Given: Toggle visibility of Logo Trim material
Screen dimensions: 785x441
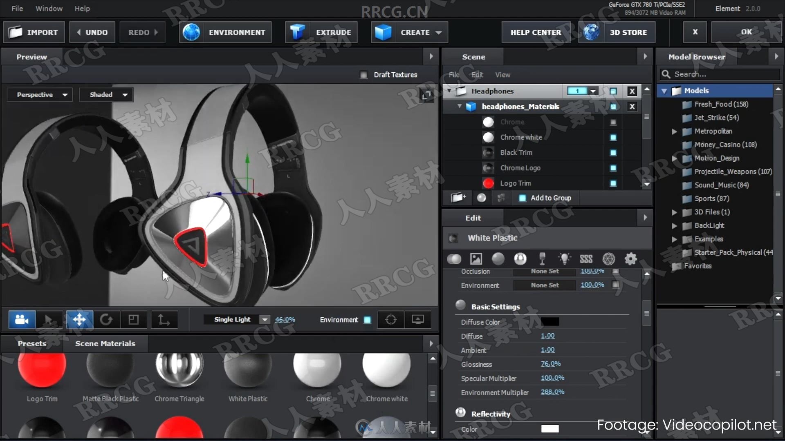Looking at the screenshot, I should (x=613, y=183).
